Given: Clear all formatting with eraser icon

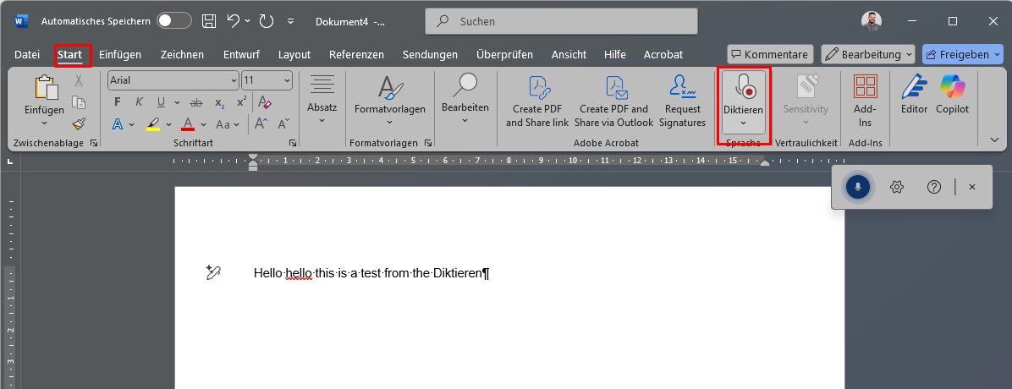Looking at the screenshot, I should (x=265, y=102).
